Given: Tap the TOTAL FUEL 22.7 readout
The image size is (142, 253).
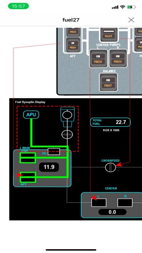Looking at the screenshot, I should pyautogui.click(x=110, y=122).
